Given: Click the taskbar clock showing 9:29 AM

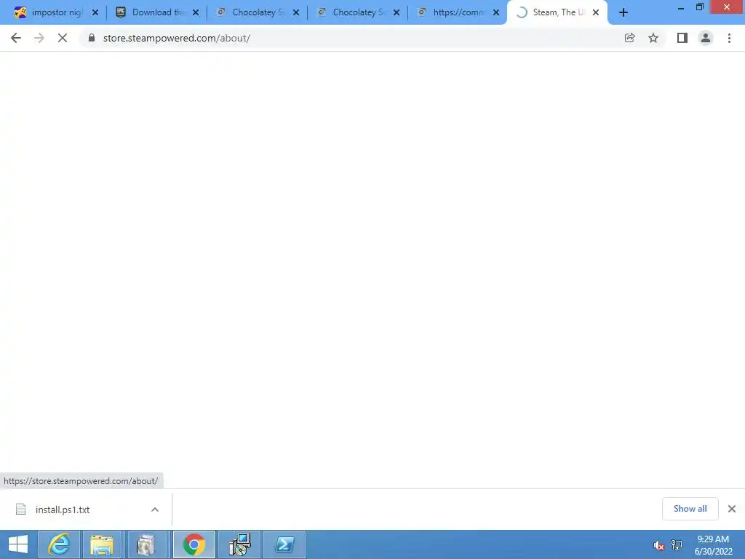Looking at the screenshot, I should tap(713, 545).
